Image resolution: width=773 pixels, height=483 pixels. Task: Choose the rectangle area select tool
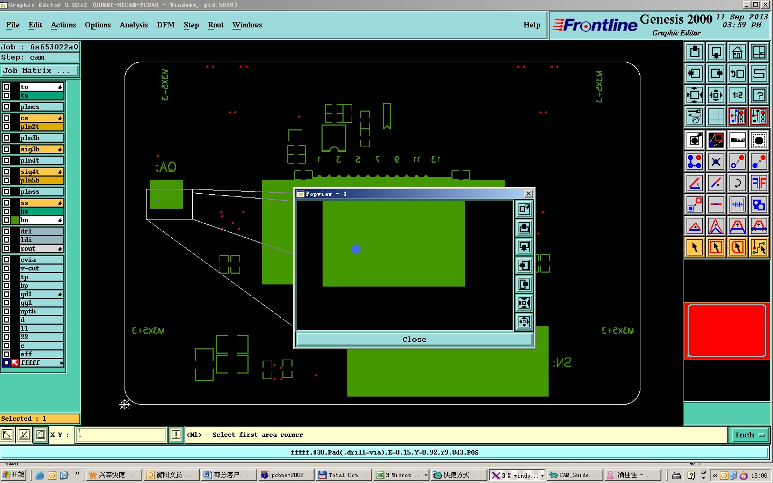pyautogui.click(x=716, y=247)
